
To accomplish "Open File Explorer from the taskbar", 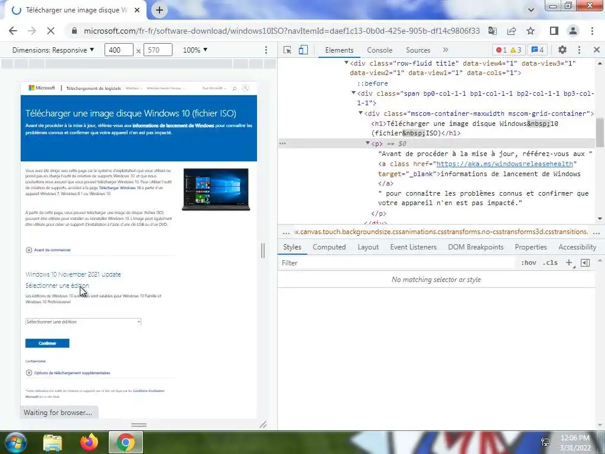I will [53, 442].
